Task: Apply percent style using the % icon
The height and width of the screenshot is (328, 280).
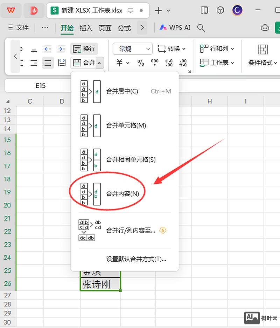Action: coord(141,63)
